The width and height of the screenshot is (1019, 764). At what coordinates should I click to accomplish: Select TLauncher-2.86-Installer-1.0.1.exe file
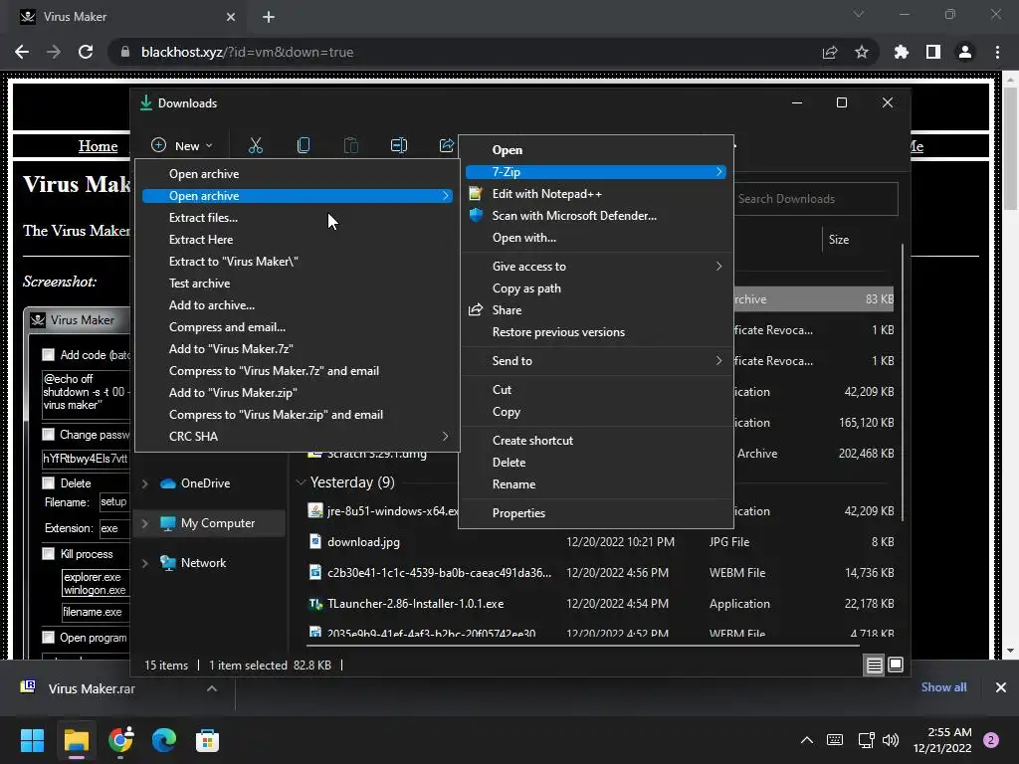tap(415, 604)
